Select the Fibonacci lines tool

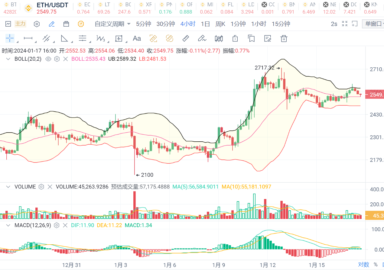coord(82,38)
